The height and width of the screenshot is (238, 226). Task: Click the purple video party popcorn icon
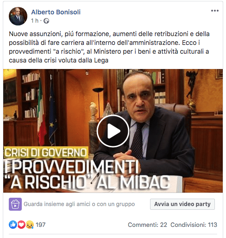[15, 204]
